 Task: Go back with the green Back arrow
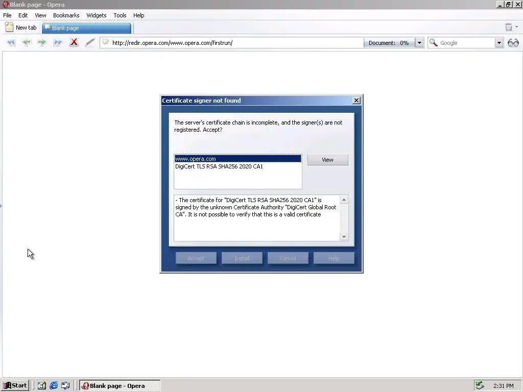click(x=27, y=42)
